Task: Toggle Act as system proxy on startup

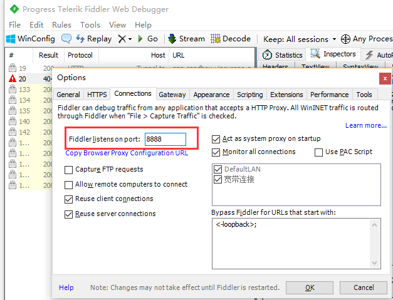Action: (216, 139)
